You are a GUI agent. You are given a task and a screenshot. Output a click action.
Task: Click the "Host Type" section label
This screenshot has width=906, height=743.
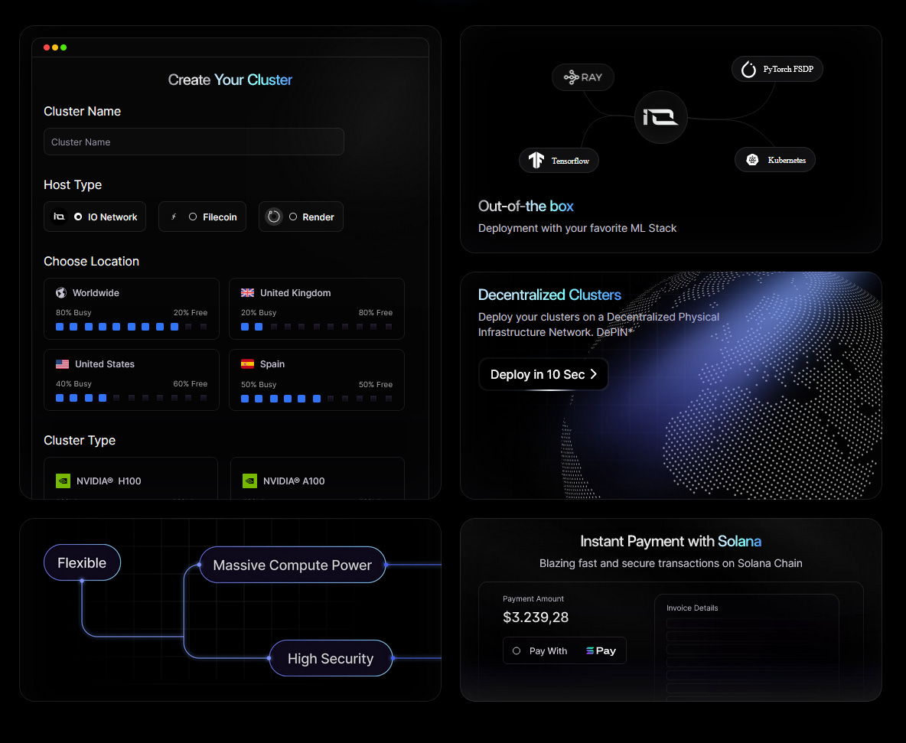coord(73,185)
